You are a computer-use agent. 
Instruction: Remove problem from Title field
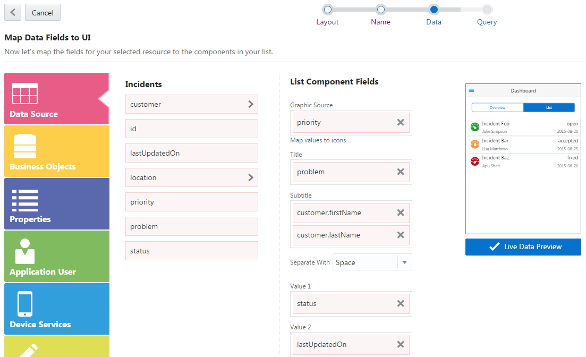(401, 172)
